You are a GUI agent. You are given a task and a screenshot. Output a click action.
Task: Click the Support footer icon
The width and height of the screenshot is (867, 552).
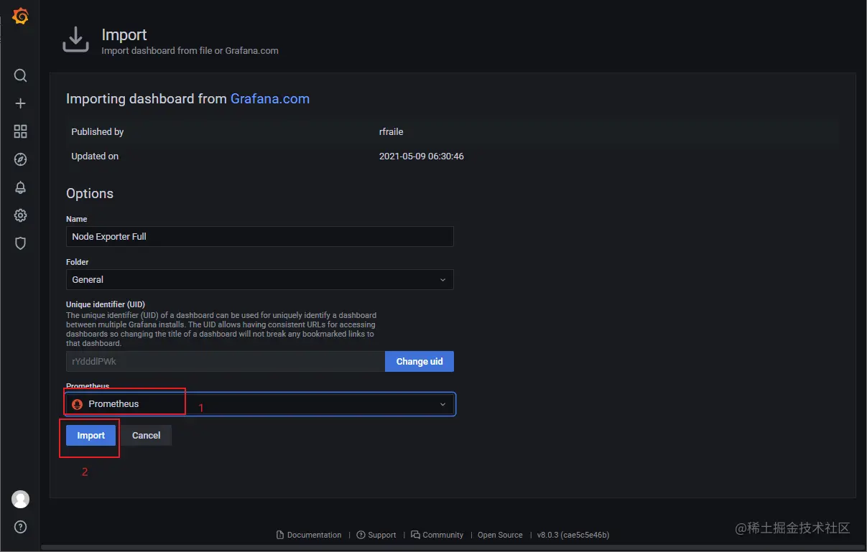point(361,535)
